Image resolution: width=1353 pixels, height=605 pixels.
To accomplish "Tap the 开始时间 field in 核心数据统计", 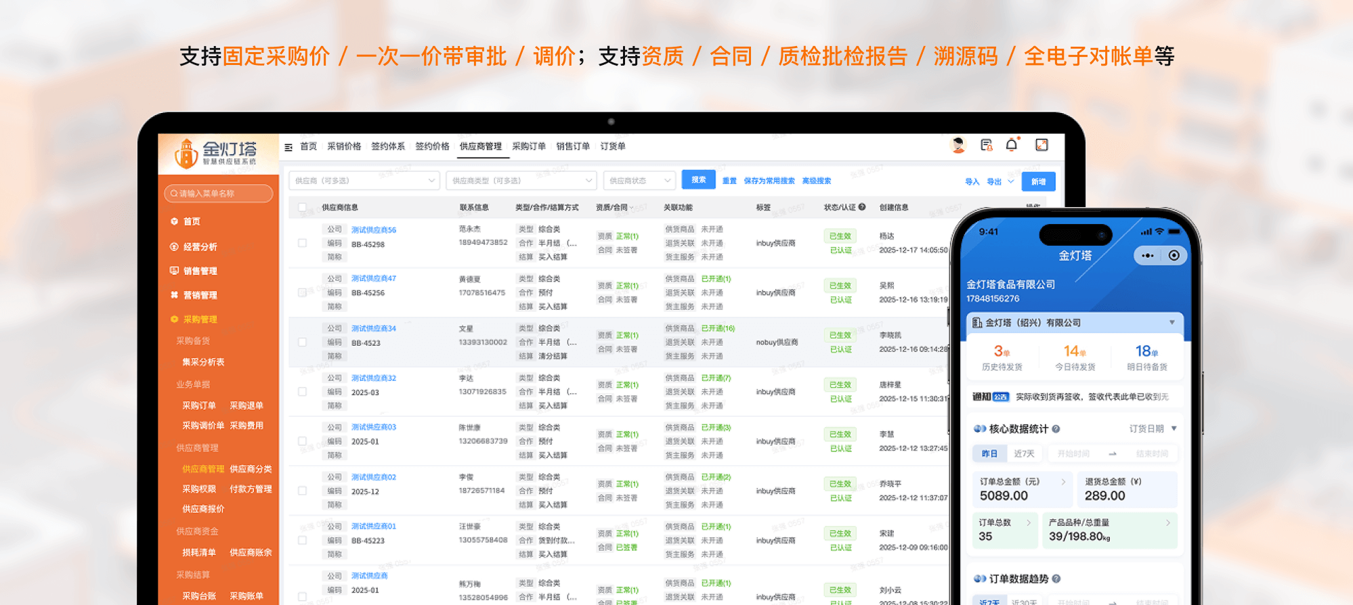I will 1073,453.
